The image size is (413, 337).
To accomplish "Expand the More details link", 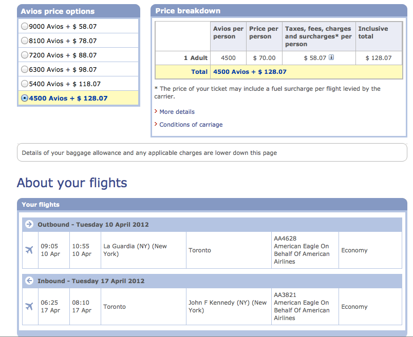I will pos(177,112).
